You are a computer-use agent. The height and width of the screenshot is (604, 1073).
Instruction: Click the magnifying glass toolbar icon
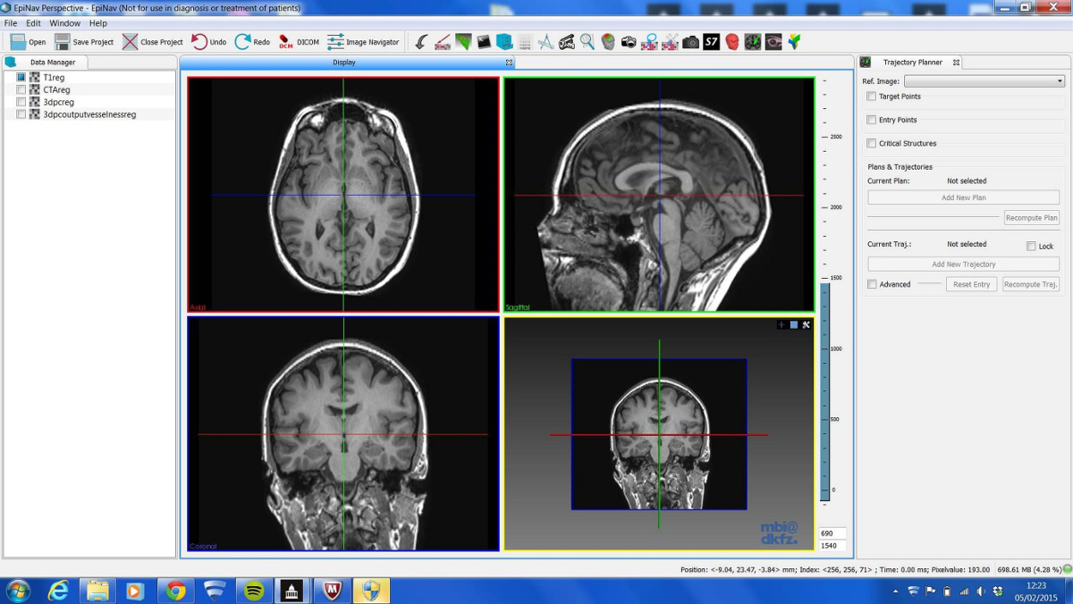[x=587, y=42]
